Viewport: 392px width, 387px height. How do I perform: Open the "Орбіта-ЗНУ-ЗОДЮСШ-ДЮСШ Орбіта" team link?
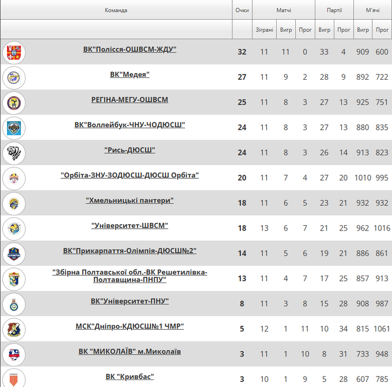[x=130, y=175]
